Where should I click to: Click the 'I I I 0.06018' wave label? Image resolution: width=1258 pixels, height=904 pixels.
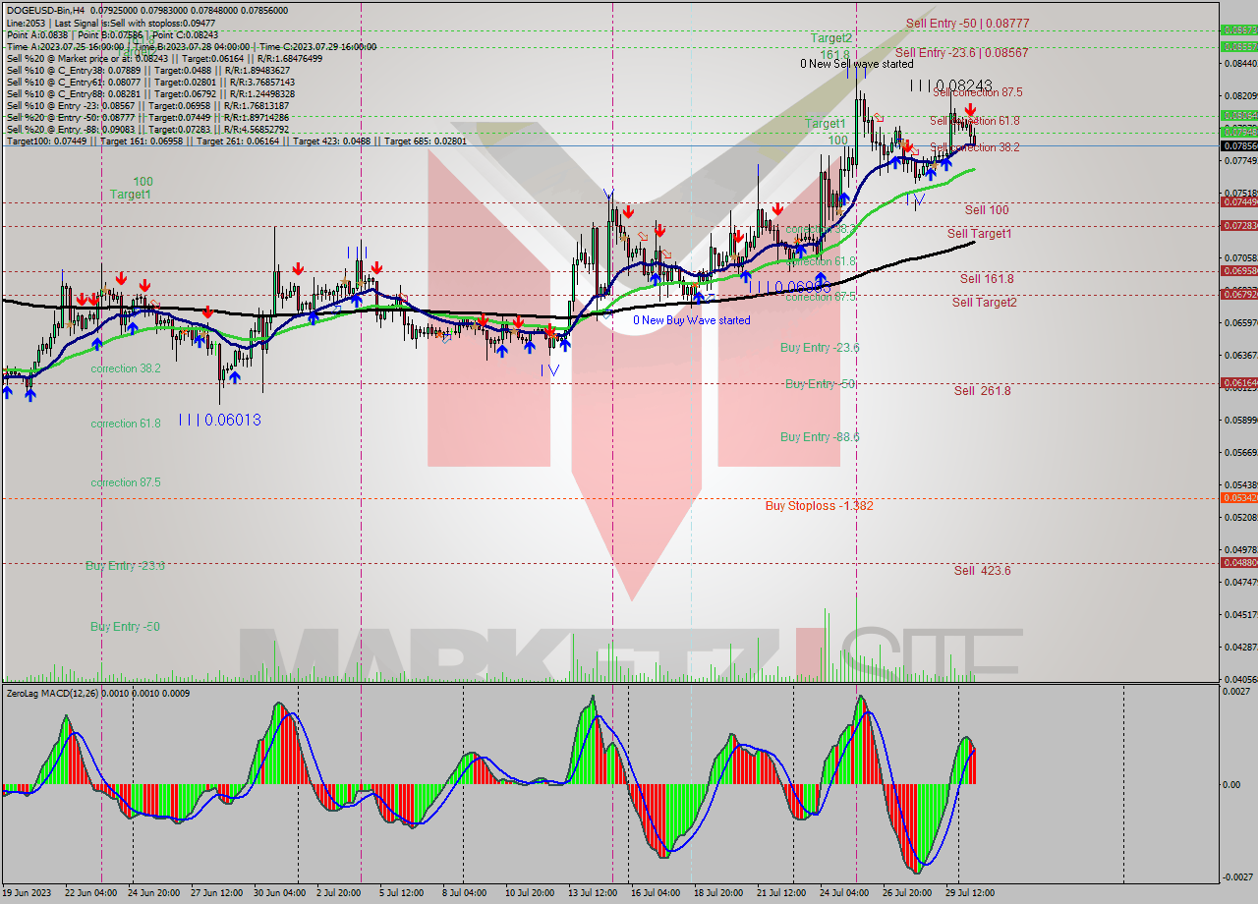click(220, 420)
